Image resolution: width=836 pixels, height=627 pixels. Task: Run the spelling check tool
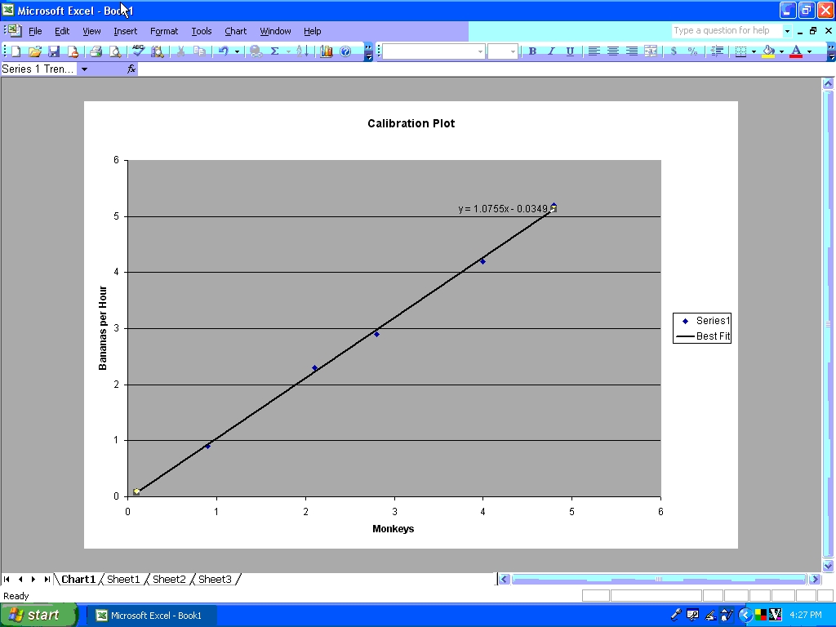(x=138, y=51)
